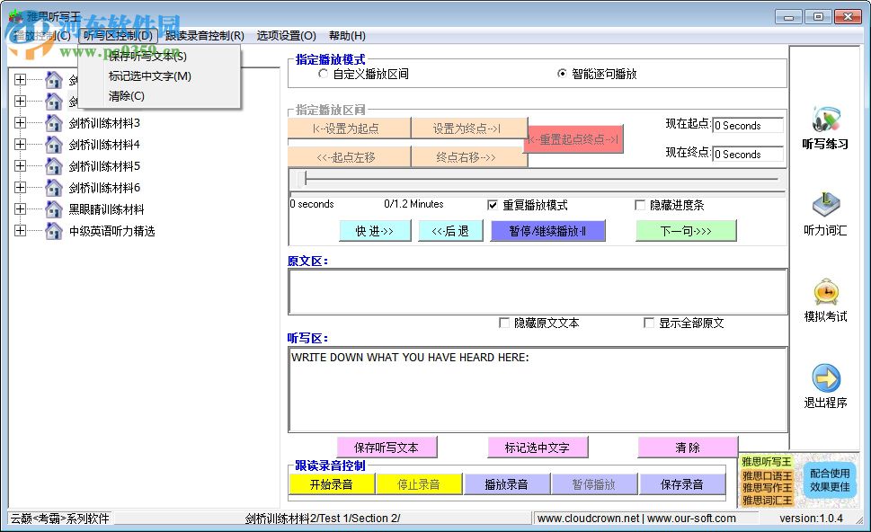This screenshot has height=532, width=871.
Task: Expand the second tree node plus box
Action: [x=20, y=101]
